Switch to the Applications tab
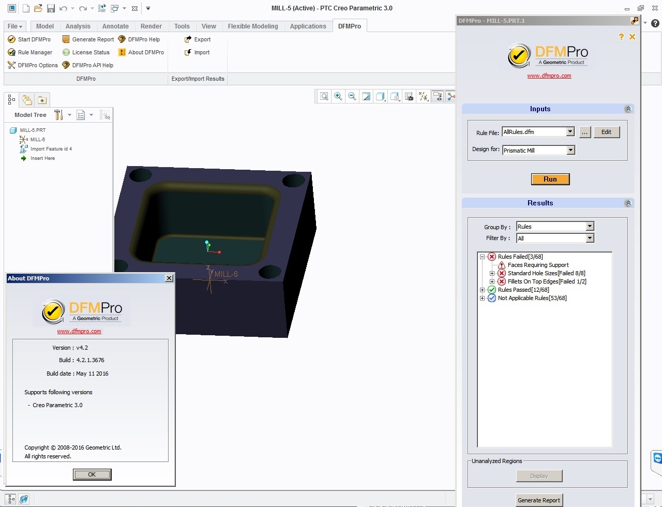 pos(308,26)
